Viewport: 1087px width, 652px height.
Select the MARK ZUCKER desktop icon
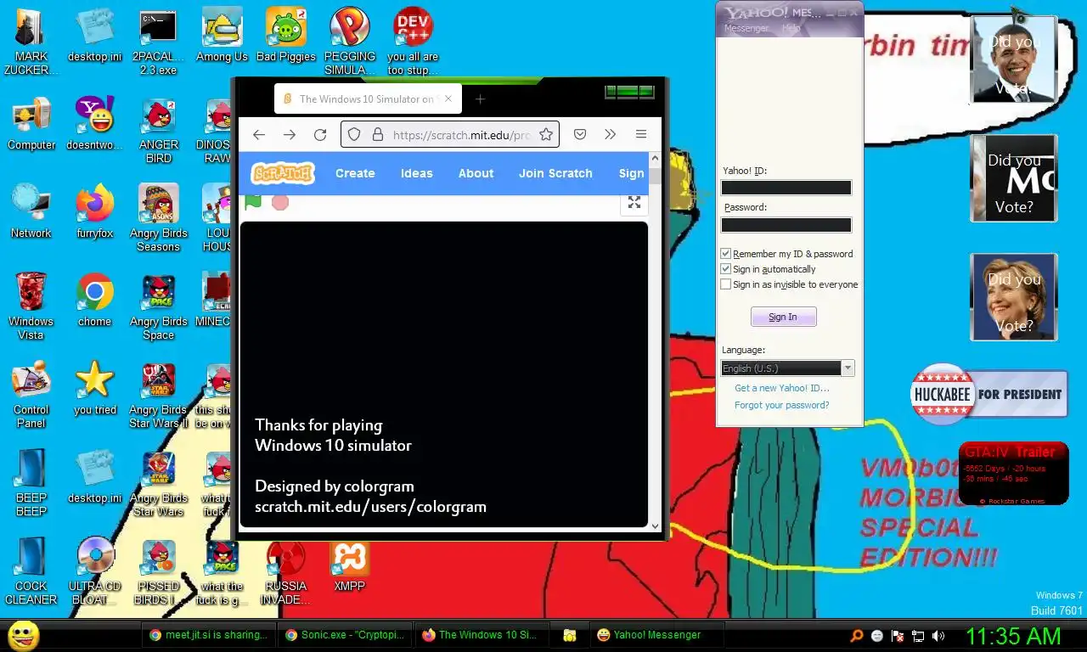tap(31, 41)
